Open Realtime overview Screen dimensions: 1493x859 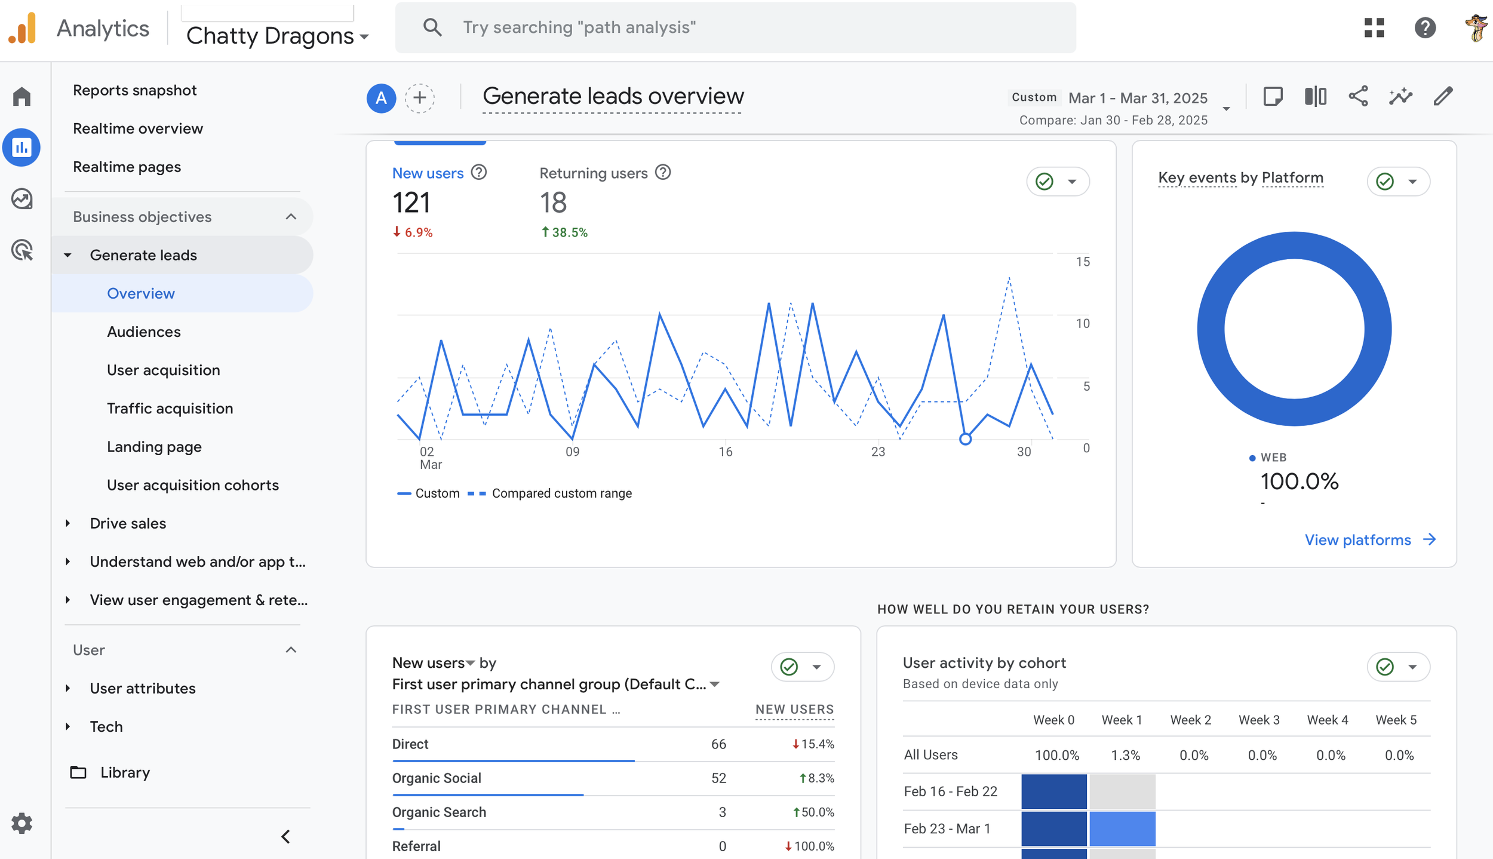point(138,128)
